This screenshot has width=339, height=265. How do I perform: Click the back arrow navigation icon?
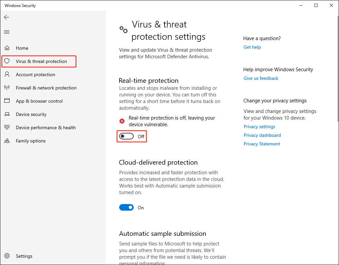tap(7, 17)
